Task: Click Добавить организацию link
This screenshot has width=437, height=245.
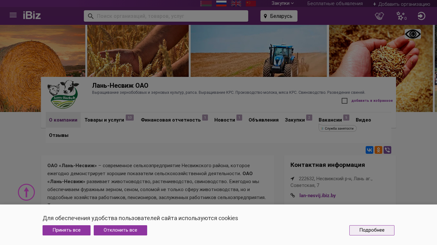Action: pos(401,4)
